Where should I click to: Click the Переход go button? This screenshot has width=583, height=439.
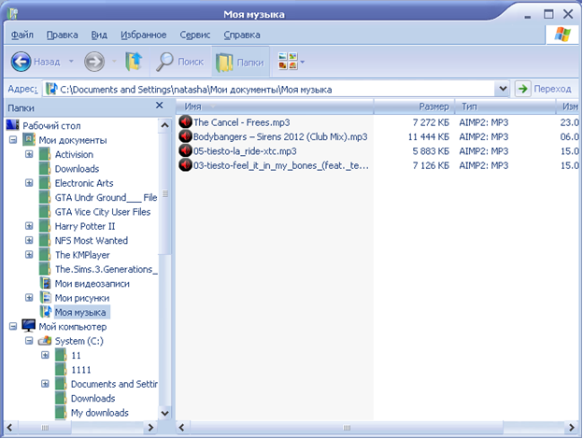tap(543, 89)
